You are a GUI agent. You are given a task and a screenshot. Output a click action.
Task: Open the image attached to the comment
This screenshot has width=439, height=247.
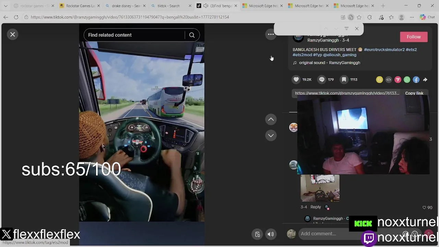[320, 188]
